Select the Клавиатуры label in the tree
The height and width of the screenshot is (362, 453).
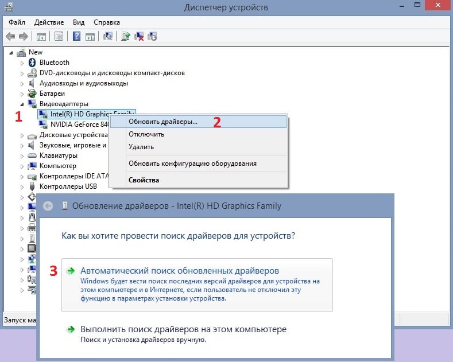click(x=59, y=155)
